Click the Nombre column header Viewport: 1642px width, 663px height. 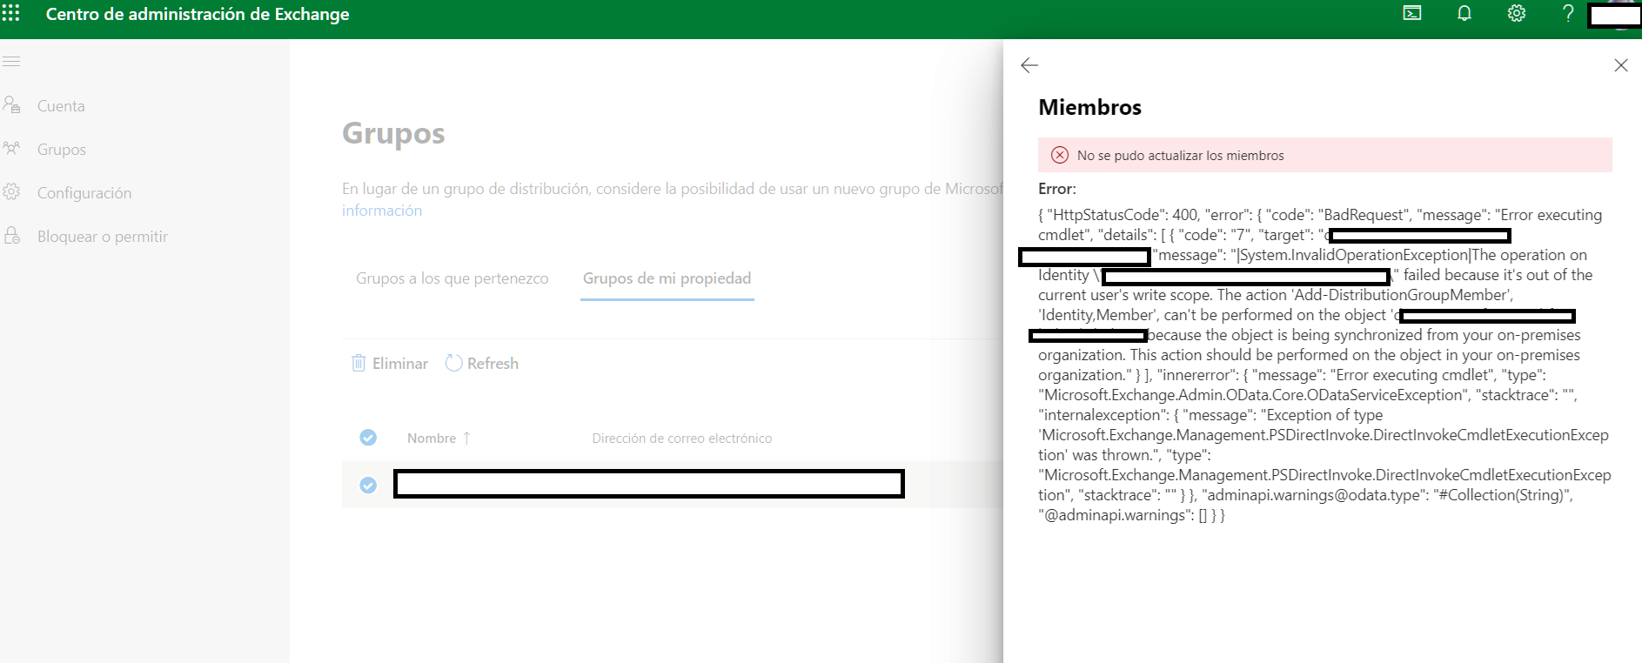tap(432, 439)
